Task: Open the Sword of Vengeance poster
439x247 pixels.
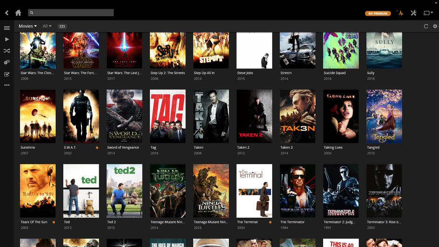Action: [124, 117]
